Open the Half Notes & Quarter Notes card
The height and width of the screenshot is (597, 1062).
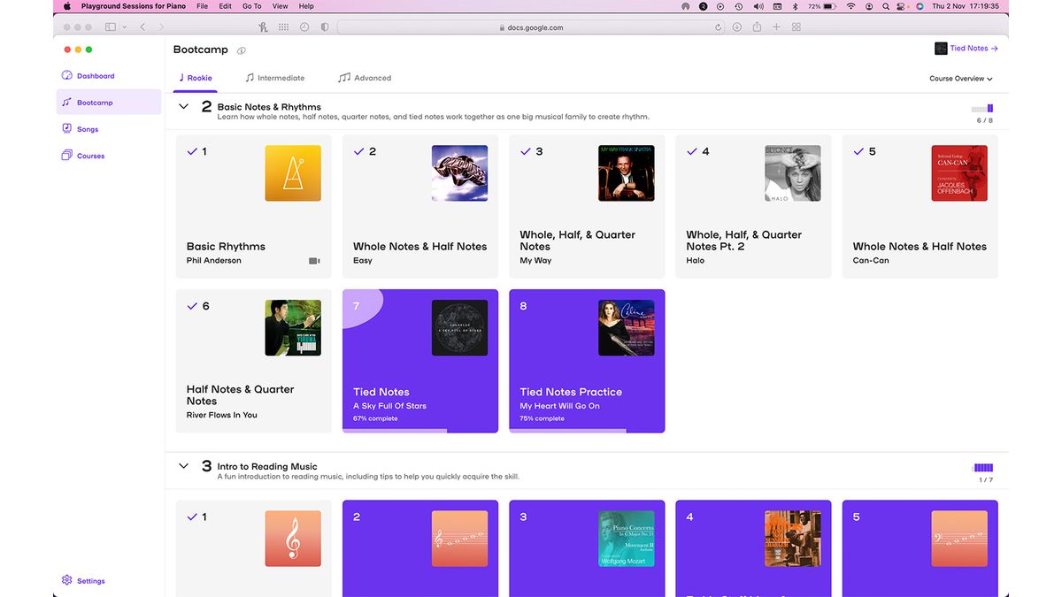click(x=254, y=361)
